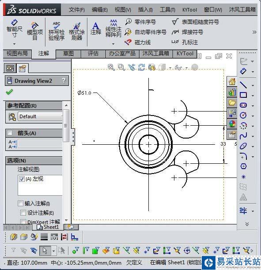Open the 工具(T) menu
This screenshot has width=261, height=270.
(x=167, y=10)
